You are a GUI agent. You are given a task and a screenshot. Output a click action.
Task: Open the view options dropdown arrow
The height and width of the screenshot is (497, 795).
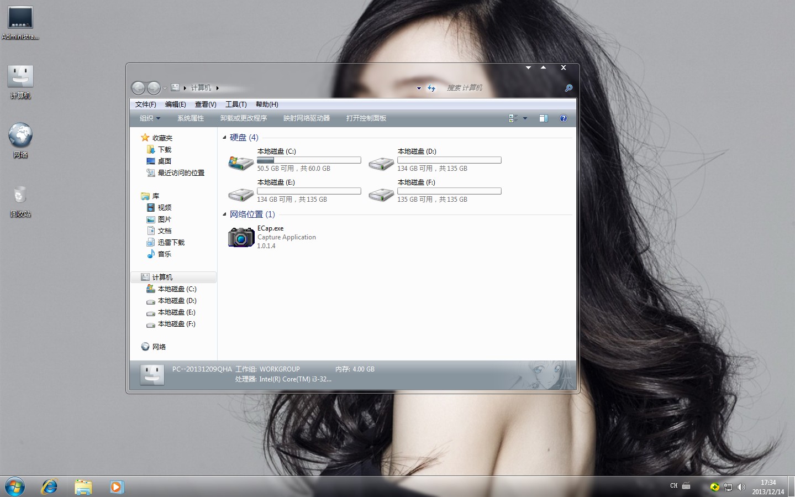[x=525, y=118]
